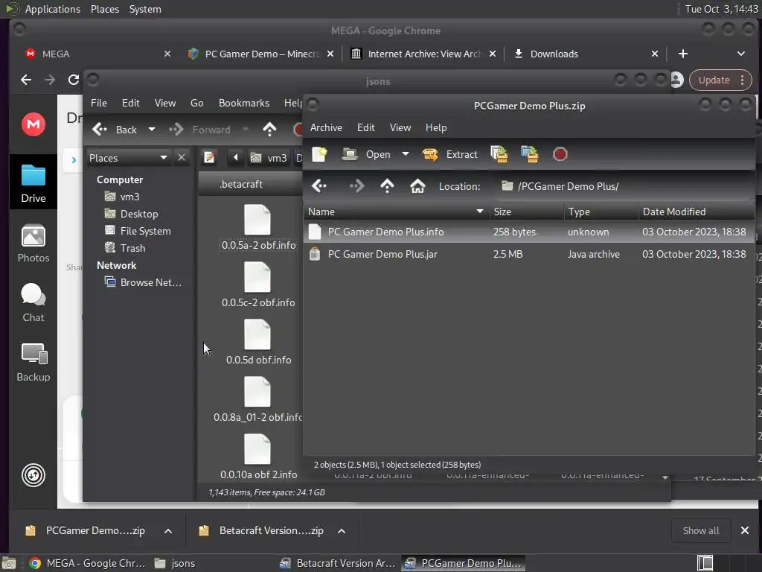Go back in archive location bar
The height and width of the screenshot is (572, 762).
tap(319, 185)
